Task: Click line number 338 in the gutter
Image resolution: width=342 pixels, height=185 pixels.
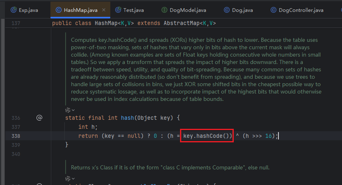Action: click(16, 136)
